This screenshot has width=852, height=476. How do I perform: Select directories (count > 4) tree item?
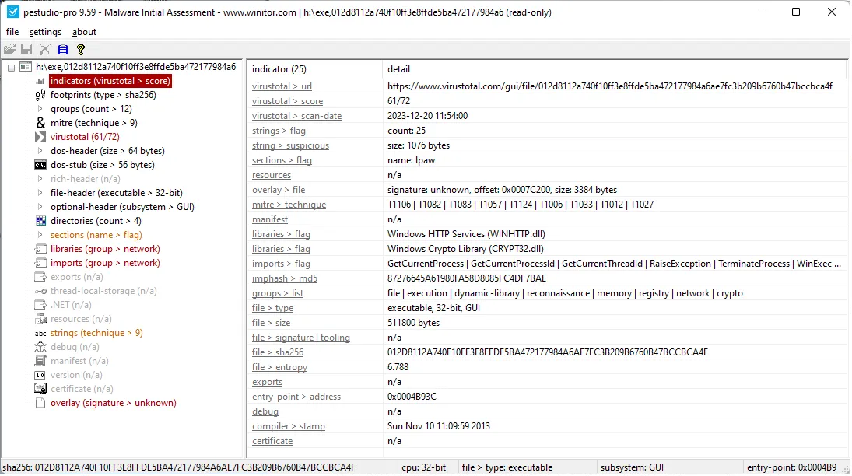pyautogui.click(x=96, y=221)
